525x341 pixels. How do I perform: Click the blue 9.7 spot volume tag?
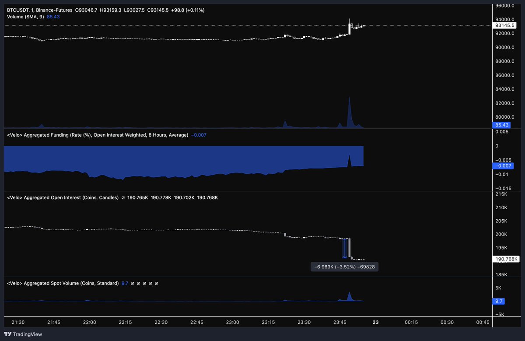click(498, 301)
